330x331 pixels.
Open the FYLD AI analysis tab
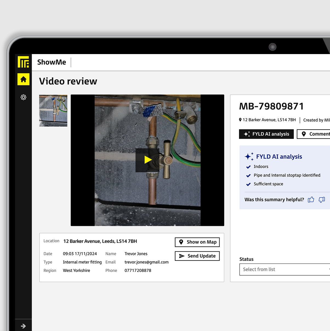(x=266, y=134)
